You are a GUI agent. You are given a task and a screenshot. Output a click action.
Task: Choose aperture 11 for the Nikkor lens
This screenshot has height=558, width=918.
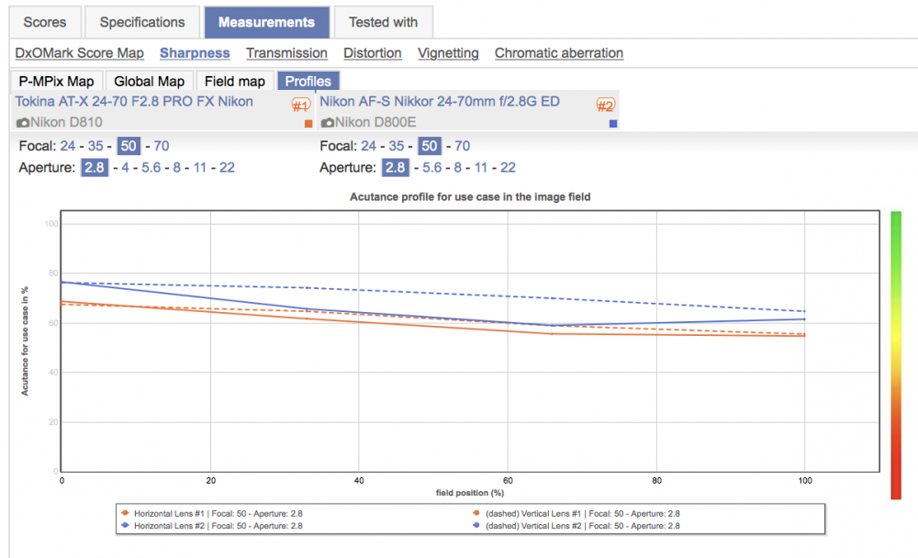tap(481, 167)
